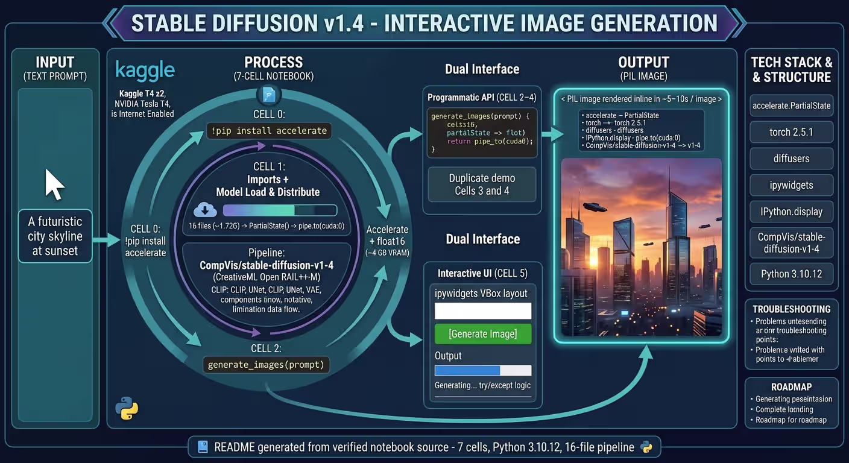Click the ROADMAP heading
The width and height of the screenshot is (849, 463).
pyautogui.click(x=791, y=387)
